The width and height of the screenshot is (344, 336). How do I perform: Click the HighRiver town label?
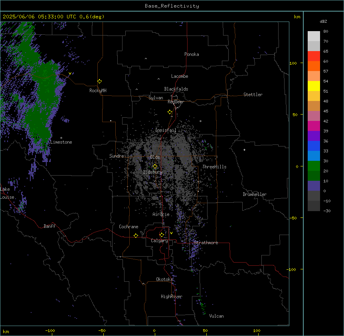tap(172, 296)
